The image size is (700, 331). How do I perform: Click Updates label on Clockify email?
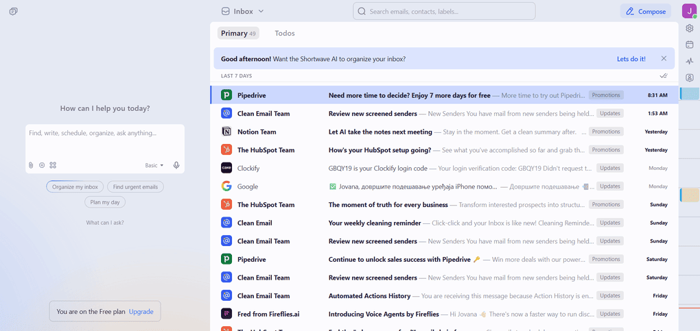coord(610,168)
